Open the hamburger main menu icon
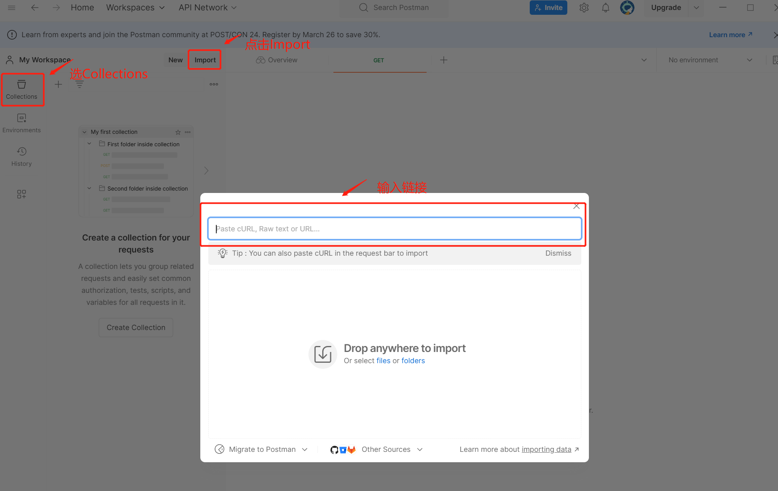The image size is (778, 491). tap(12, 8)
